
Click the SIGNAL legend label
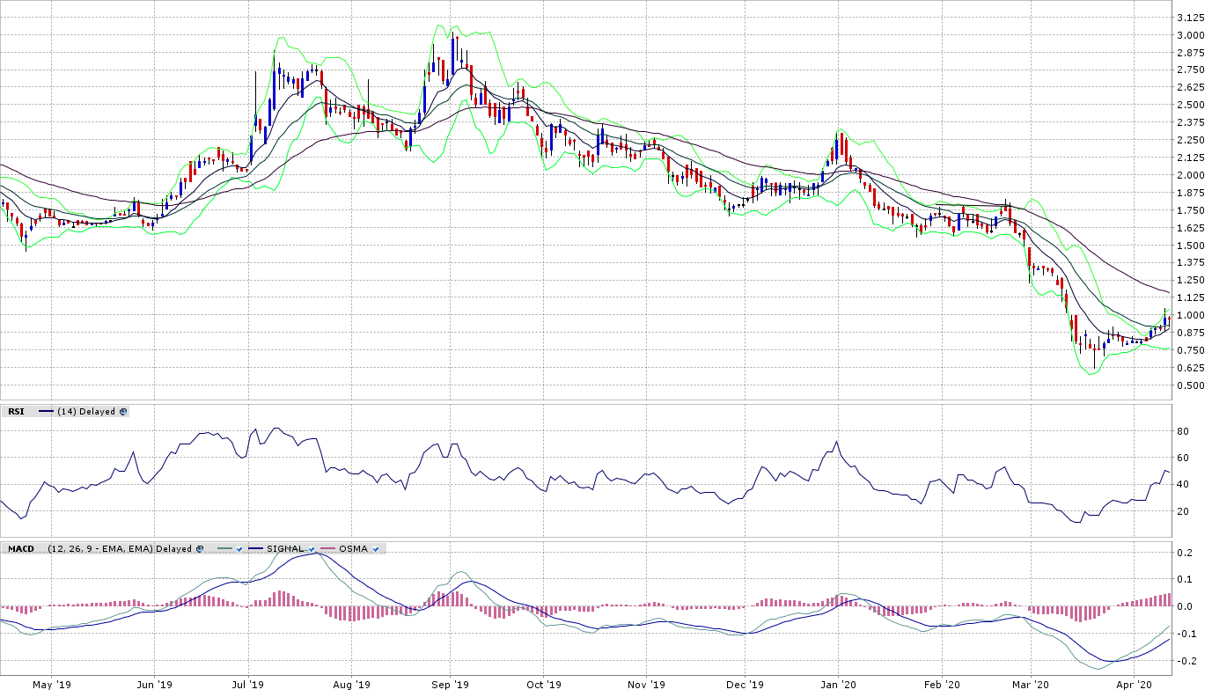(x=285, y=548)
